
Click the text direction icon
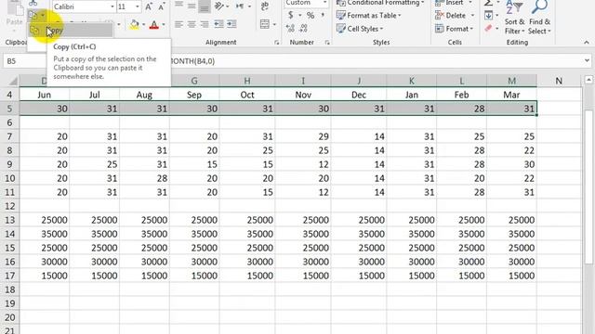coord(240,6)
